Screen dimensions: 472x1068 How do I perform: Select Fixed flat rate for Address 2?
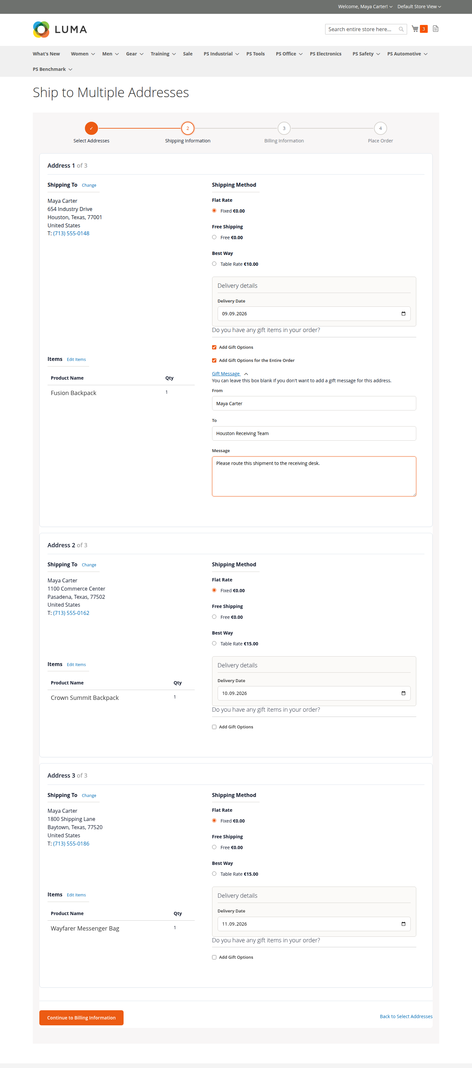tap(214, 590)
